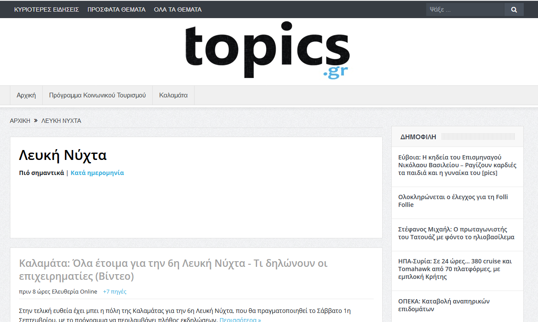The width and height of the screenshot is (538, 322).
Task: Click the topics.gr logo
Action: pyautogui.click(x=267, y=51)
